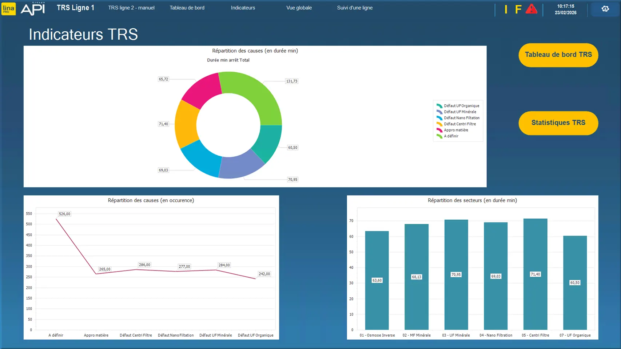Image resolution: width=621 pixels, height=349 pixels.
Task: Switch to the Vue globale tab
Action: [x=299, y=8]
